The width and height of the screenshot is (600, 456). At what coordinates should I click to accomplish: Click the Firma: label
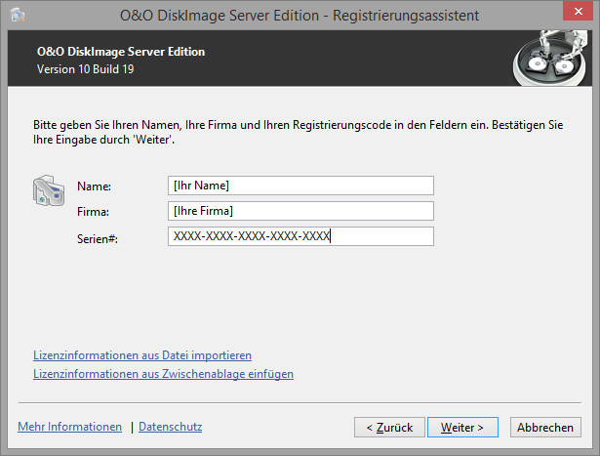click(x=93, y=211)
